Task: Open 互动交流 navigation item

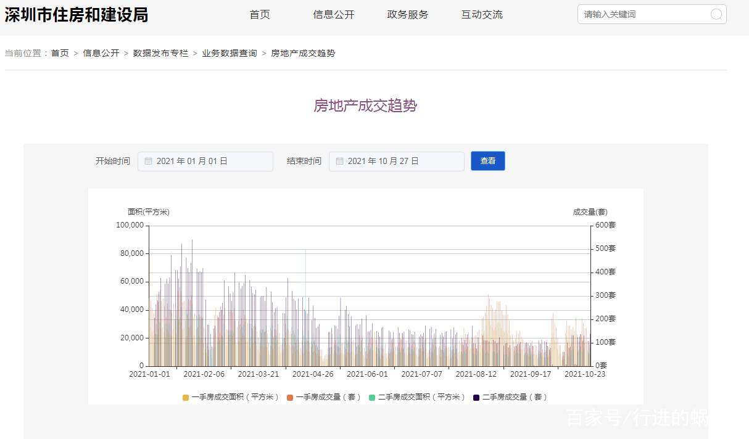Action: [x=482, y=14]
